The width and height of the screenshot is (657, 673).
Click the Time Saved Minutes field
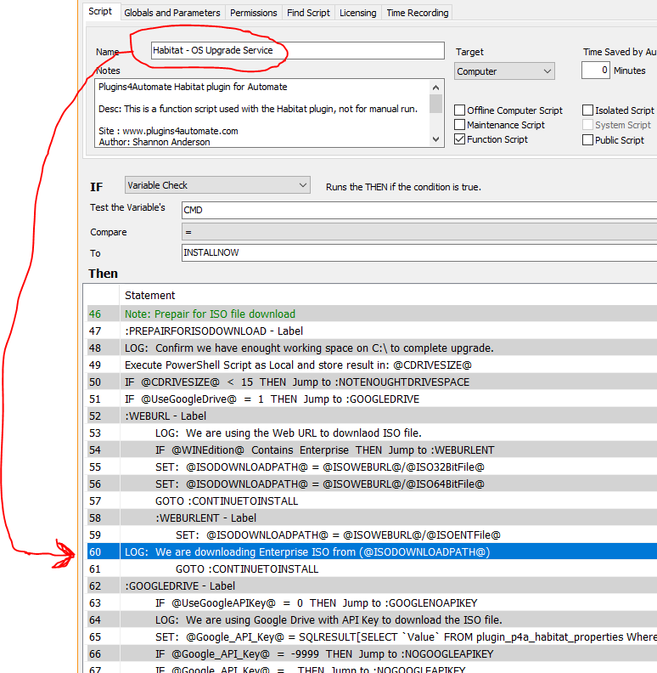pyautogui.click(x=595, y=71)
